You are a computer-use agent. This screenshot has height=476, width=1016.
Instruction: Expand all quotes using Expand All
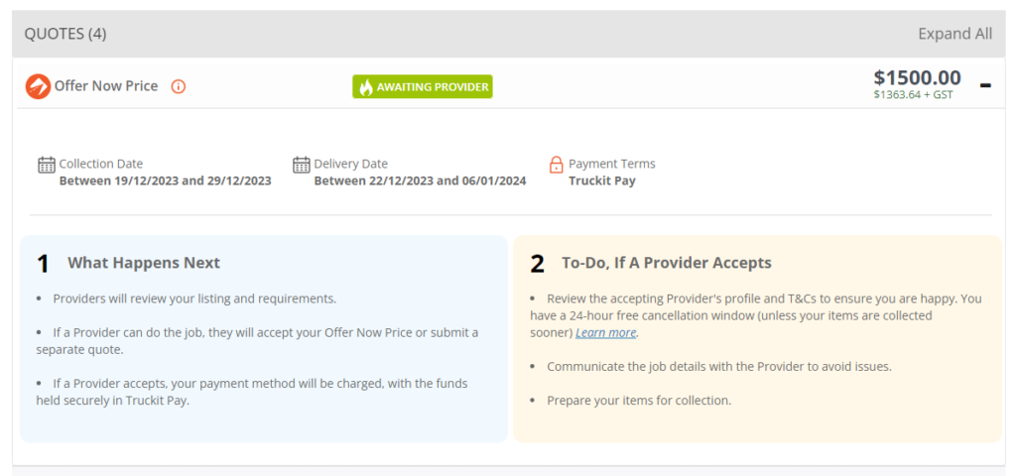pos(954,34)
